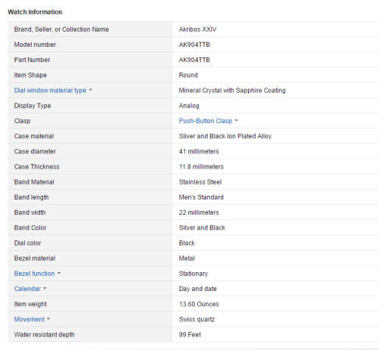
Task: Select the Case diameter row label
Action: point(35,151)
